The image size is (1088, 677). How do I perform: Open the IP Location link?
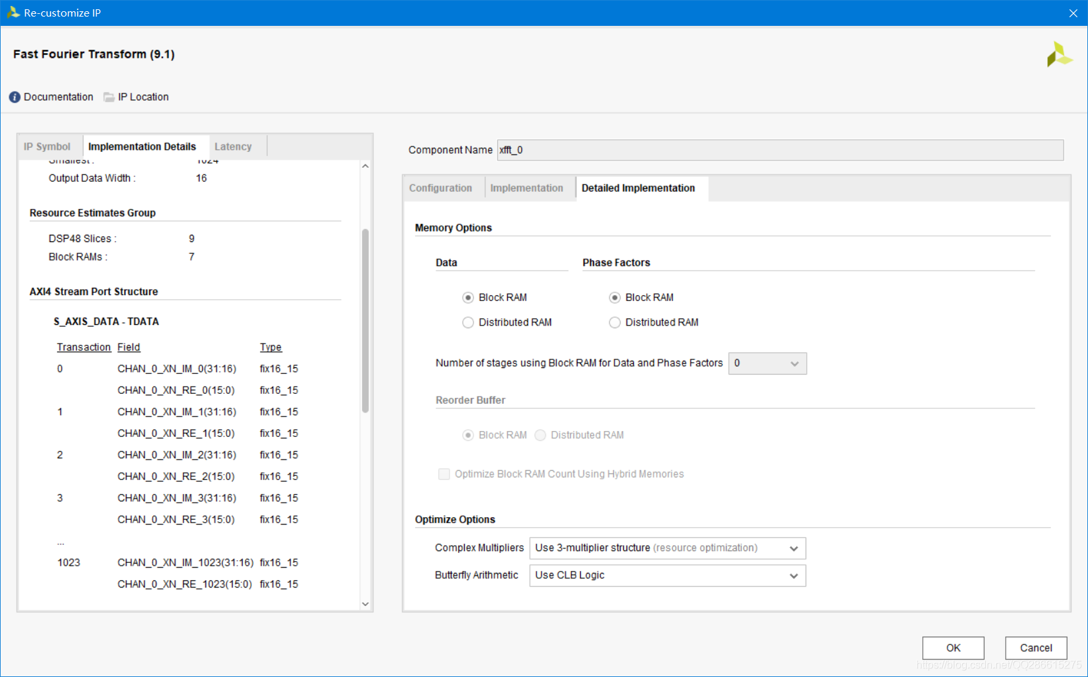(x=143, y=97)
